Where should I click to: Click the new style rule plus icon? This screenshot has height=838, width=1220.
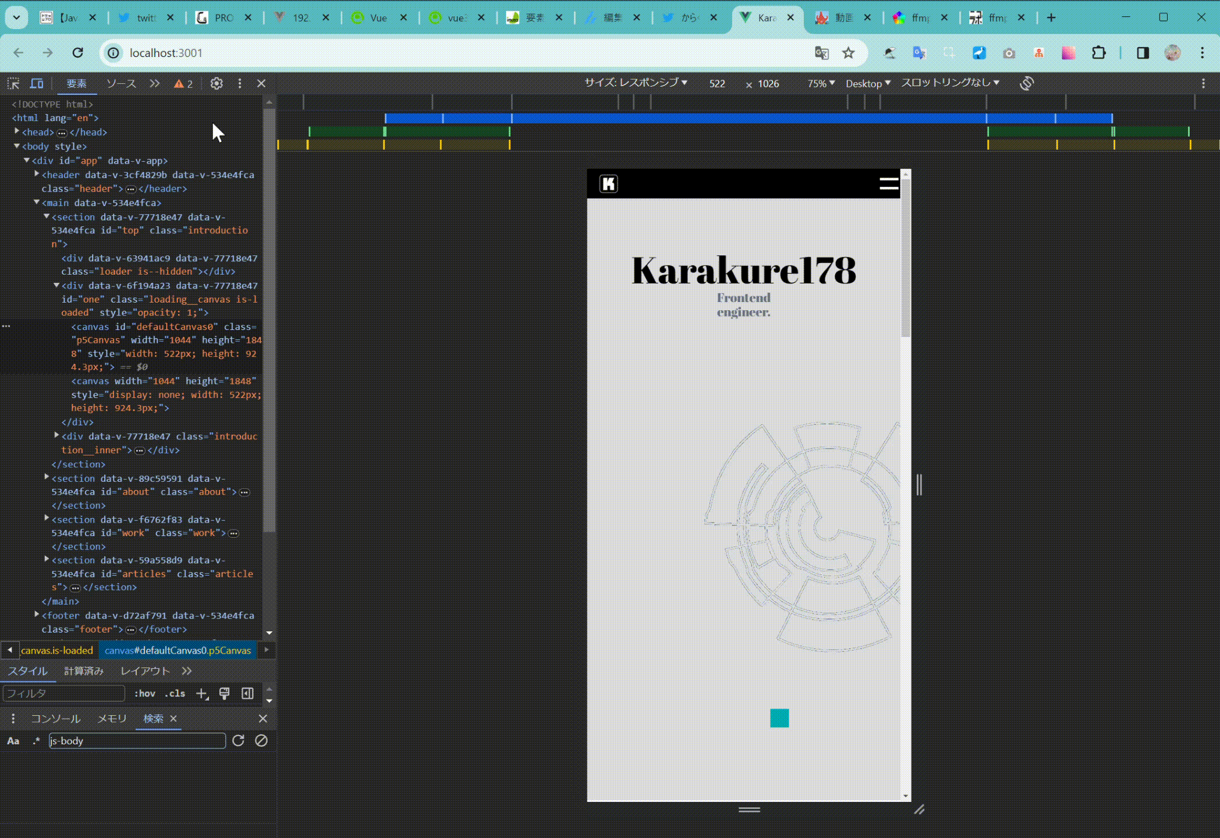pos(201,694)
